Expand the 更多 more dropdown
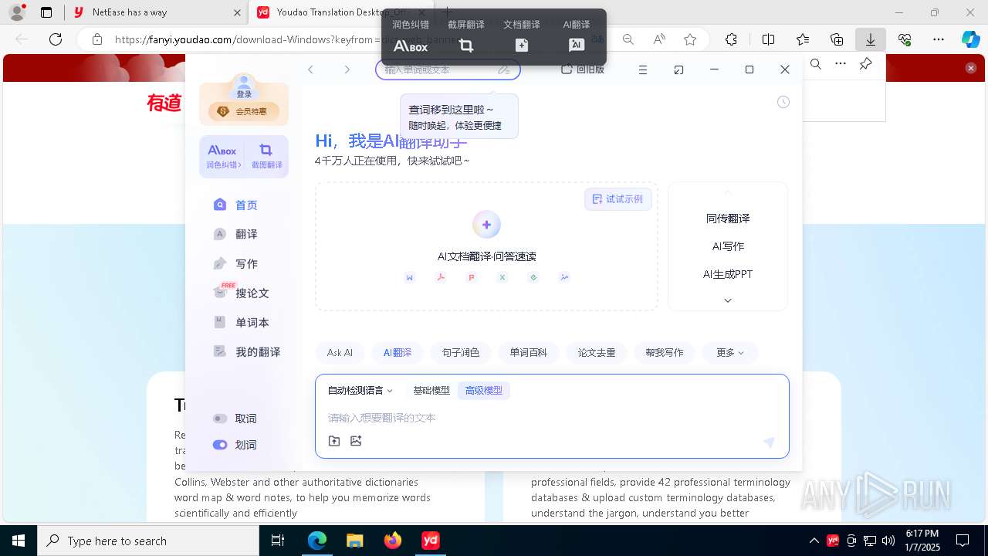 730,353
